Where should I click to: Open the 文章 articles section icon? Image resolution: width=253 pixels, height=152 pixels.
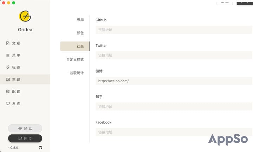point(8,43)
